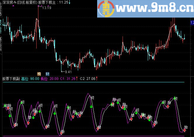Click the 高位 90.00 parameter
Screen dimensions: 194x137
pos(30,79)
